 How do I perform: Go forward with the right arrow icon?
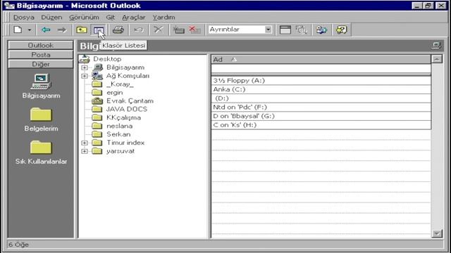[x=61, y=30]
